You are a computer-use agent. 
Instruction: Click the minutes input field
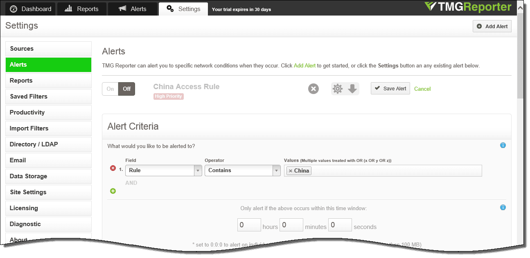pos(292,225)
